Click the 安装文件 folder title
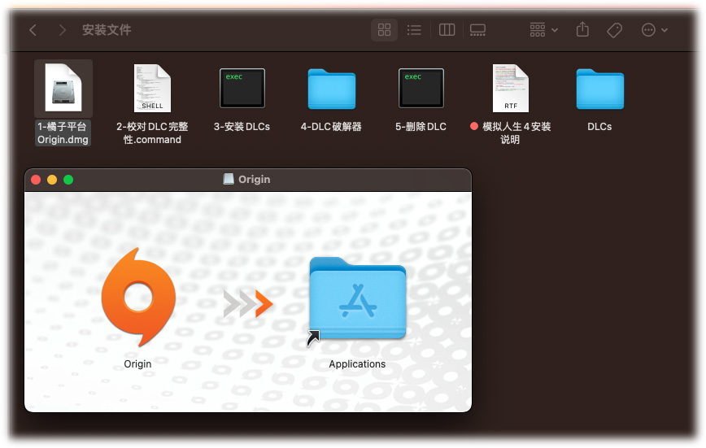The image size is (706, 448). click(107, 30)
